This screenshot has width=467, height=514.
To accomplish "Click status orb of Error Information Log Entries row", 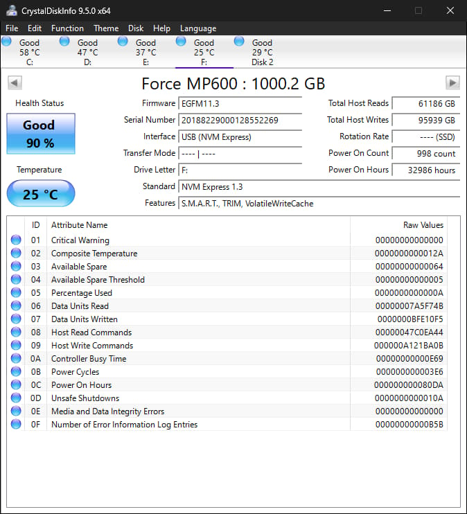I will 16,424.
